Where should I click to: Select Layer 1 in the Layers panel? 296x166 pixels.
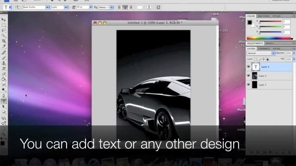tap(269, 85)
